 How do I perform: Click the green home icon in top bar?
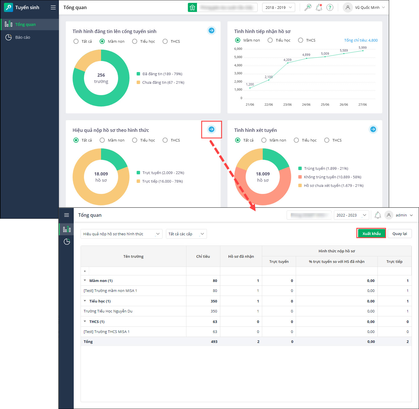(x=192, y=7)
